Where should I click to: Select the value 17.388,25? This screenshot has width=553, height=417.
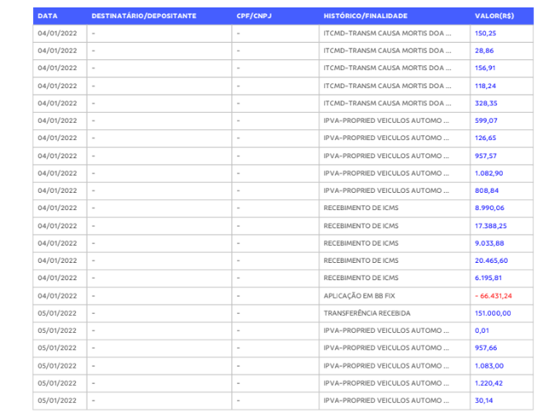(490, 226)
